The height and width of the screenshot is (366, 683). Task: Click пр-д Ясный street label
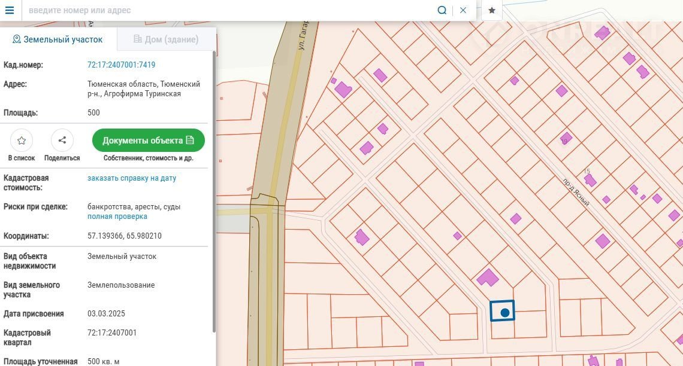tap(576, 193)
